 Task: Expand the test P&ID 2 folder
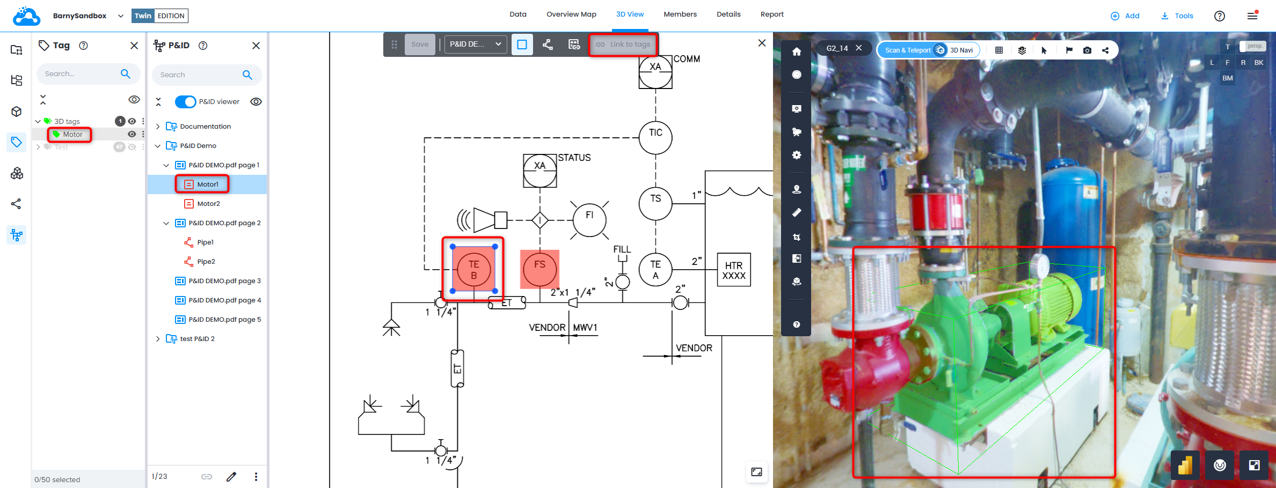click(158, 339)
